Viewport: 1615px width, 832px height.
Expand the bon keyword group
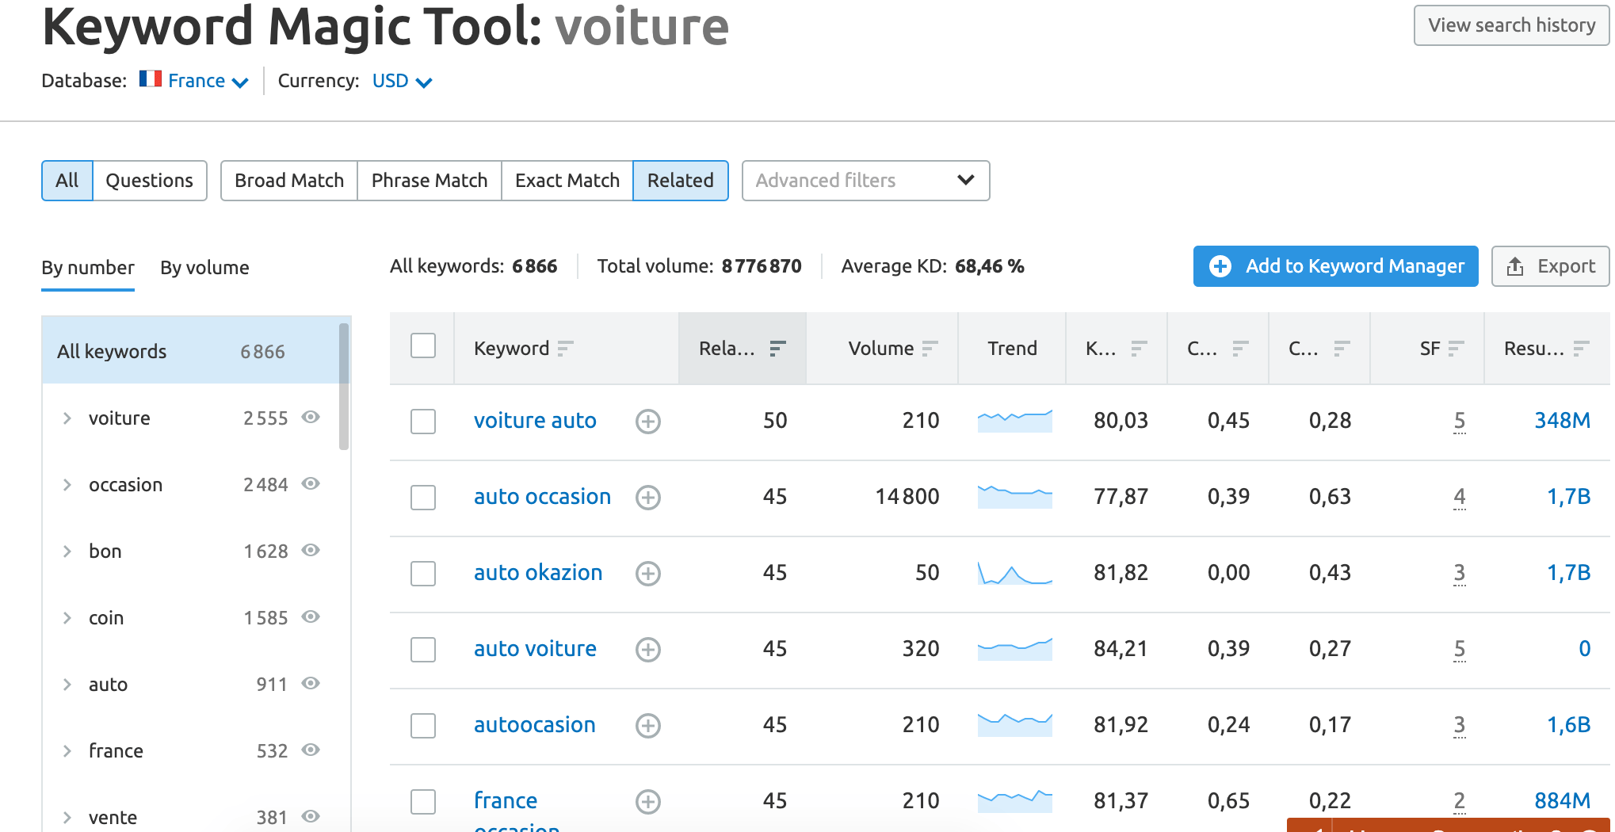coord(67,551)
